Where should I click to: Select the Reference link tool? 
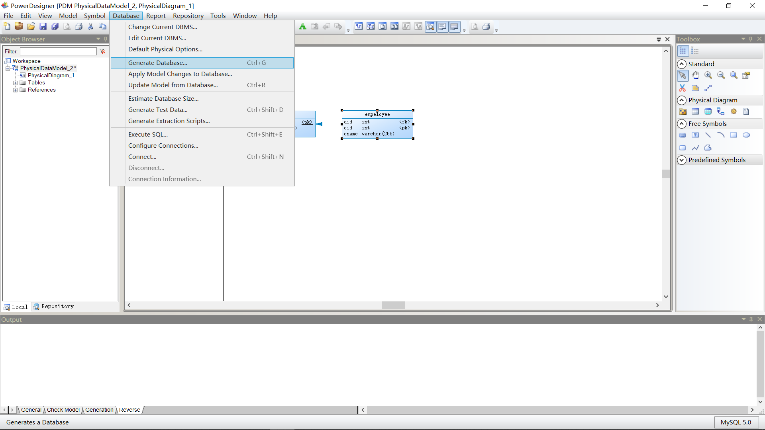[720, 111]
